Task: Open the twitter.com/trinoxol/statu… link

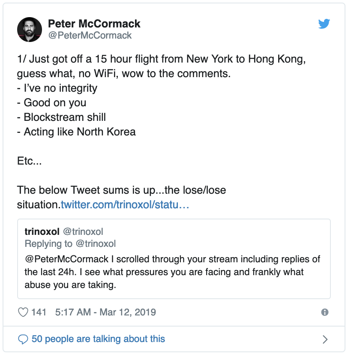Action: point(125,204)
